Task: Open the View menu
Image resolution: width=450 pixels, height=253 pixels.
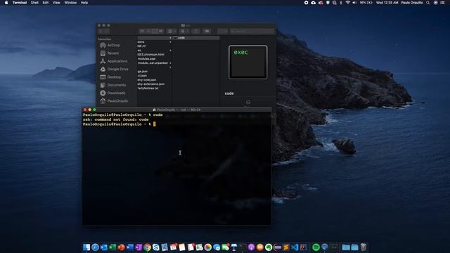Action: pos(56,3)
